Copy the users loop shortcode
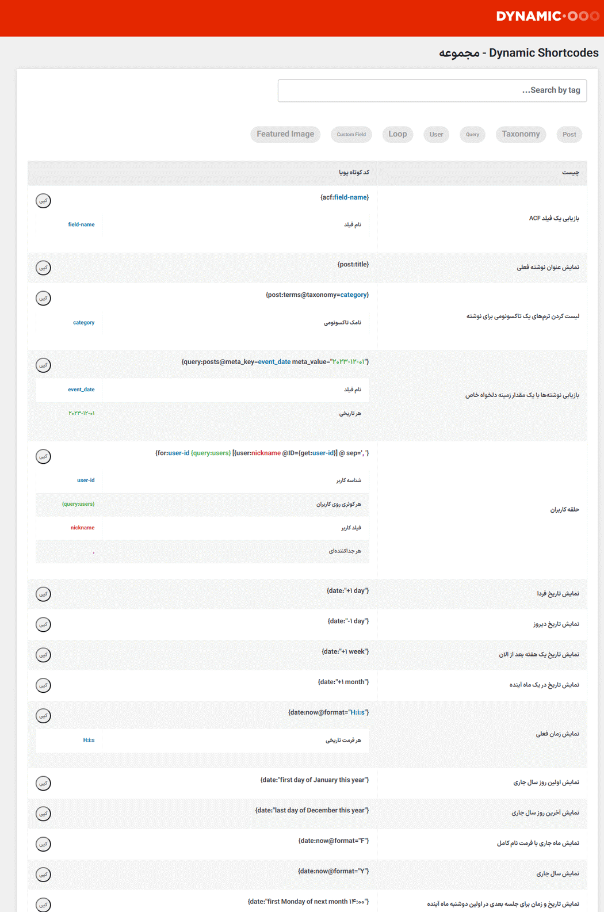Image resolution: width=604 pixels, height=912 pixels. tap(43, 457)
